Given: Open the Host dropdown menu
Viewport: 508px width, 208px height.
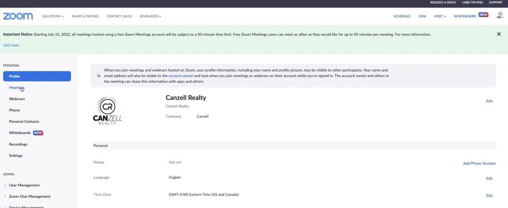Looking at the screenshot, I should pos(440,16).
